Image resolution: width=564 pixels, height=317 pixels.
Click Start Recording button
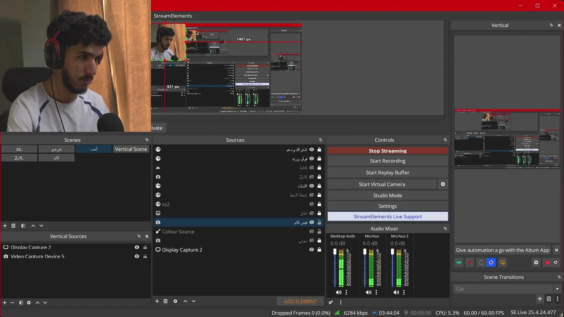(388, 161)
